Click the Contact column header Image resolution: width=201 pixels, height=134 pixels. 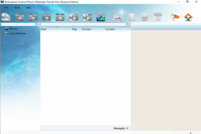pos(86,29)
